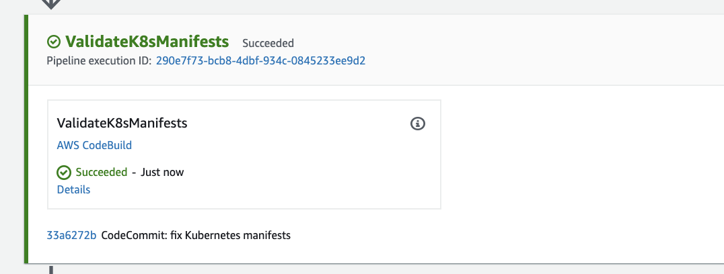
Task: Click the success check icon in the action card
Action: point(64,173)
